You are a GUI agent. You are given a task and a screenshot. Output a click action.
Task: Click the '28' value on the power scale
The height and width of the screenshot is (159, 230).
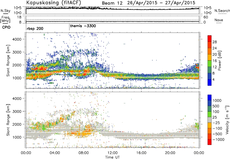click(214, 42)
